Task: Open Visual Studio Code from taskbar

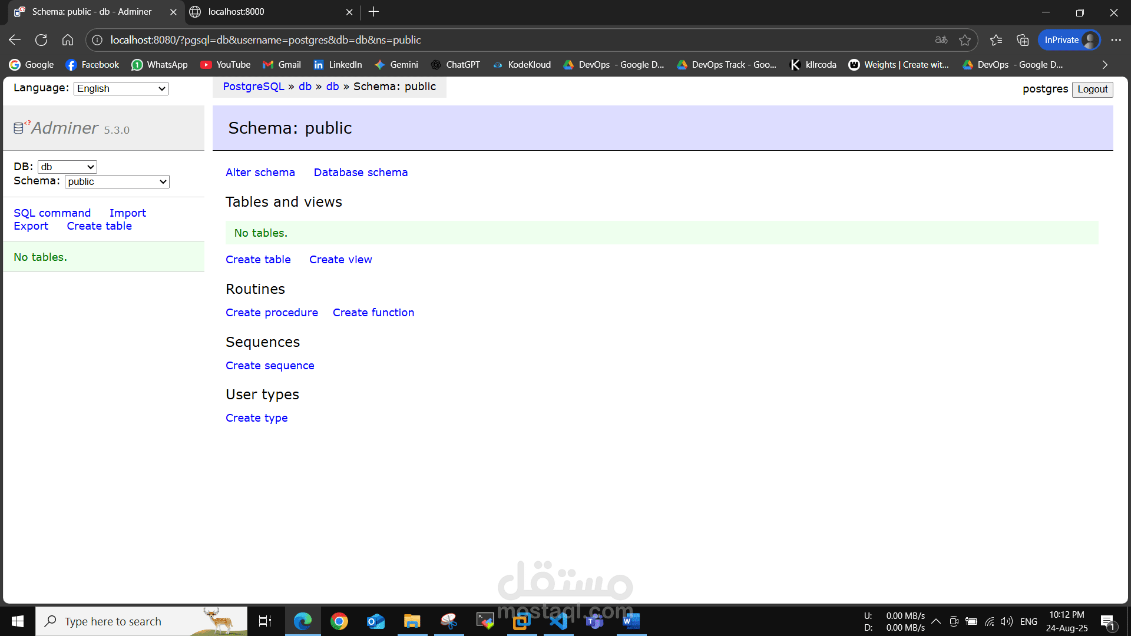Action: pos(558,621)
